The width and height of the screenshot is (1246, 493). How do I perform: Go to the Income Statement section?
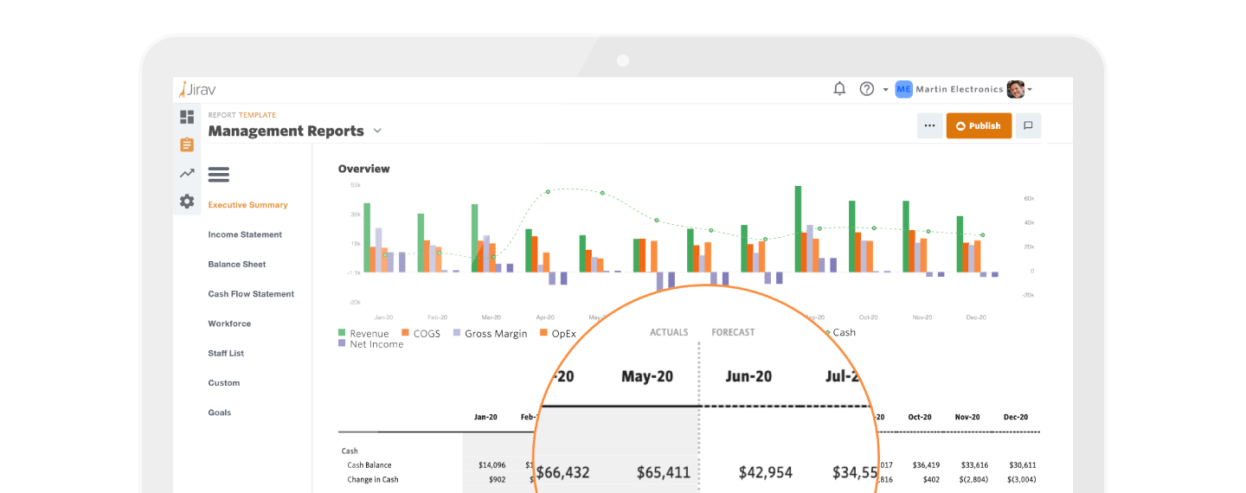click(245, 234)
